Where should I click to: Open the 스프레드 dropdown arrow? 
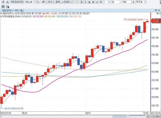click(71, 2)
